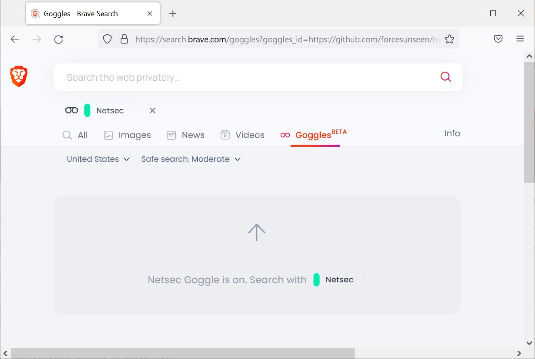The width and height of the screenshot is (535, 359).
Task: Click the black goggles icon beside Netsec
Action: click(x=72, y=111)
